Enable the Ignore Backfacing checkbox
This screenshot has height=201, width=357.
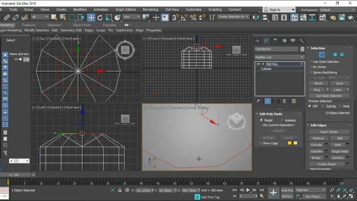pos(311,73)
